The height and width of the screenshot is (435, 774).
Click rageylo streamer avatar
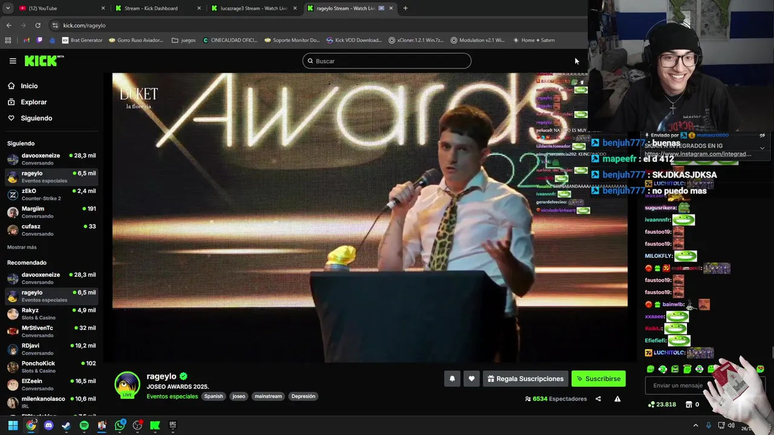127,385
